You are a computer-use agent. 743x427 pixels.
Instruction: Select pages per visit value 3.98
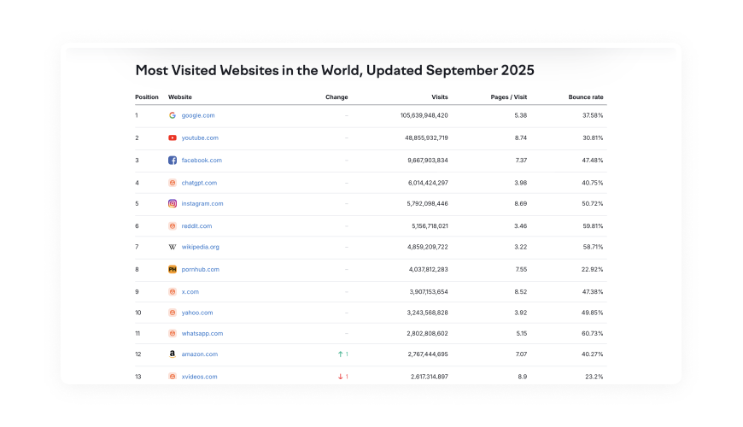coord(521,183)
